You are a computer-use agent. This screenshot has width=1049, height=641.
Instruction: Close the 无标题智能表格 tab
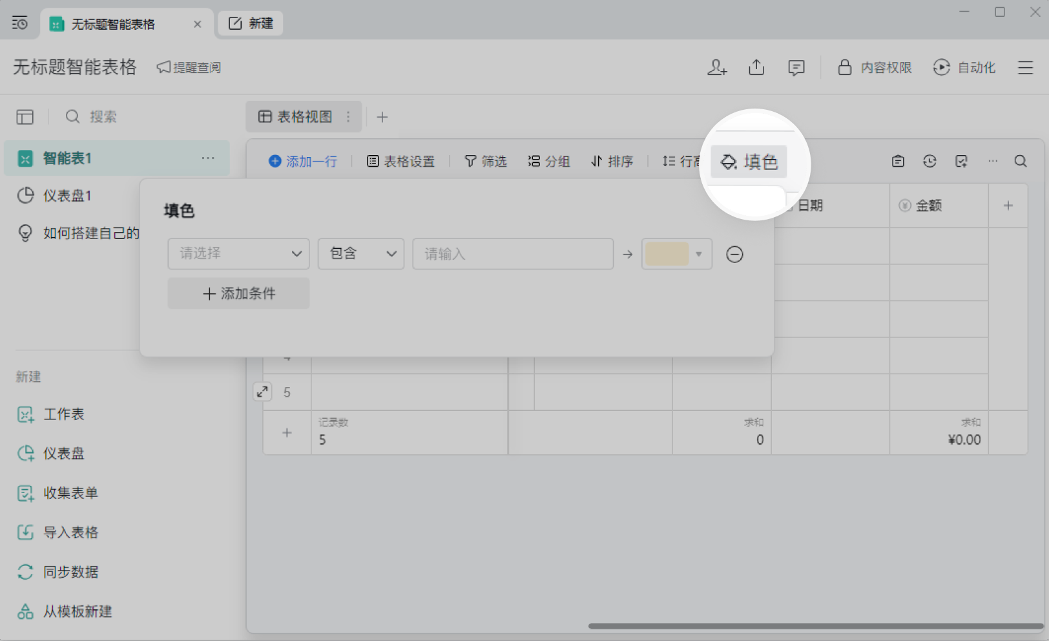click(x=198, y=24)
